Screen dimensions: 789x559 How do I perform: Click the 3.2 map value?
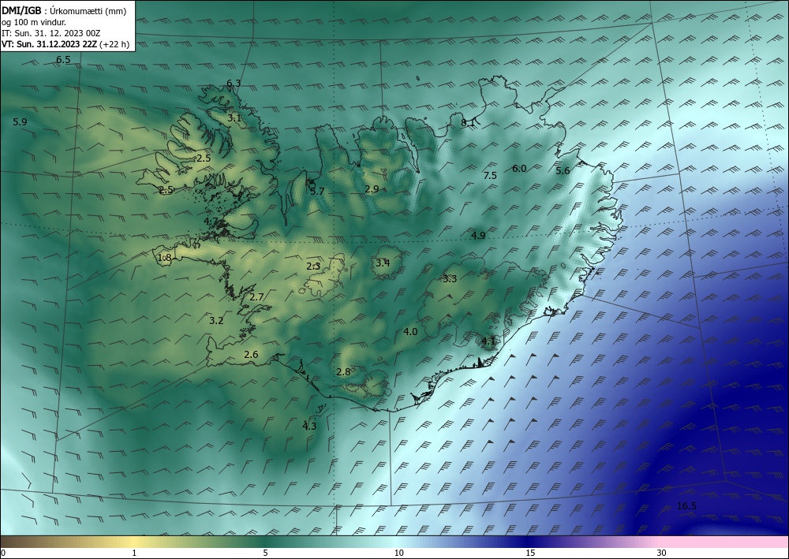(x=216, y=320)
